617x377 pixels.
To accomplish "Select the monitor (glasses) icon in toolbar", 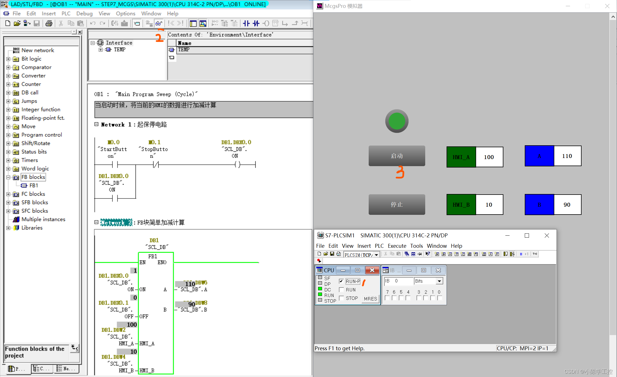I will tap(159, 23).
